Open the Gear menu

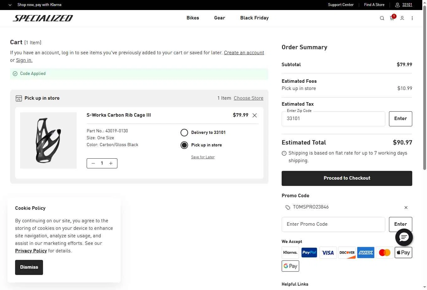click(219, 18)
